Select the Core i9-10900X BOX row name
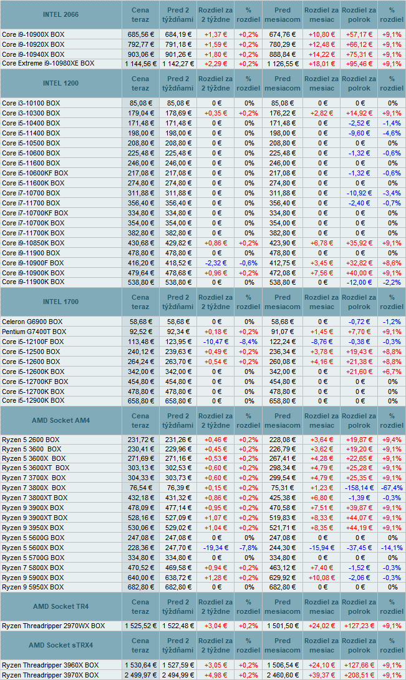This screenshot has height=680, width=406. click(33, 34)
